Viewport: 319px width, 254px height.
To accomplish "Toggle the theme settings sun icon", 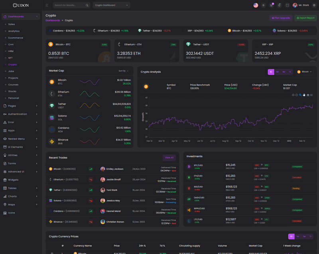I will click(263, 5).
